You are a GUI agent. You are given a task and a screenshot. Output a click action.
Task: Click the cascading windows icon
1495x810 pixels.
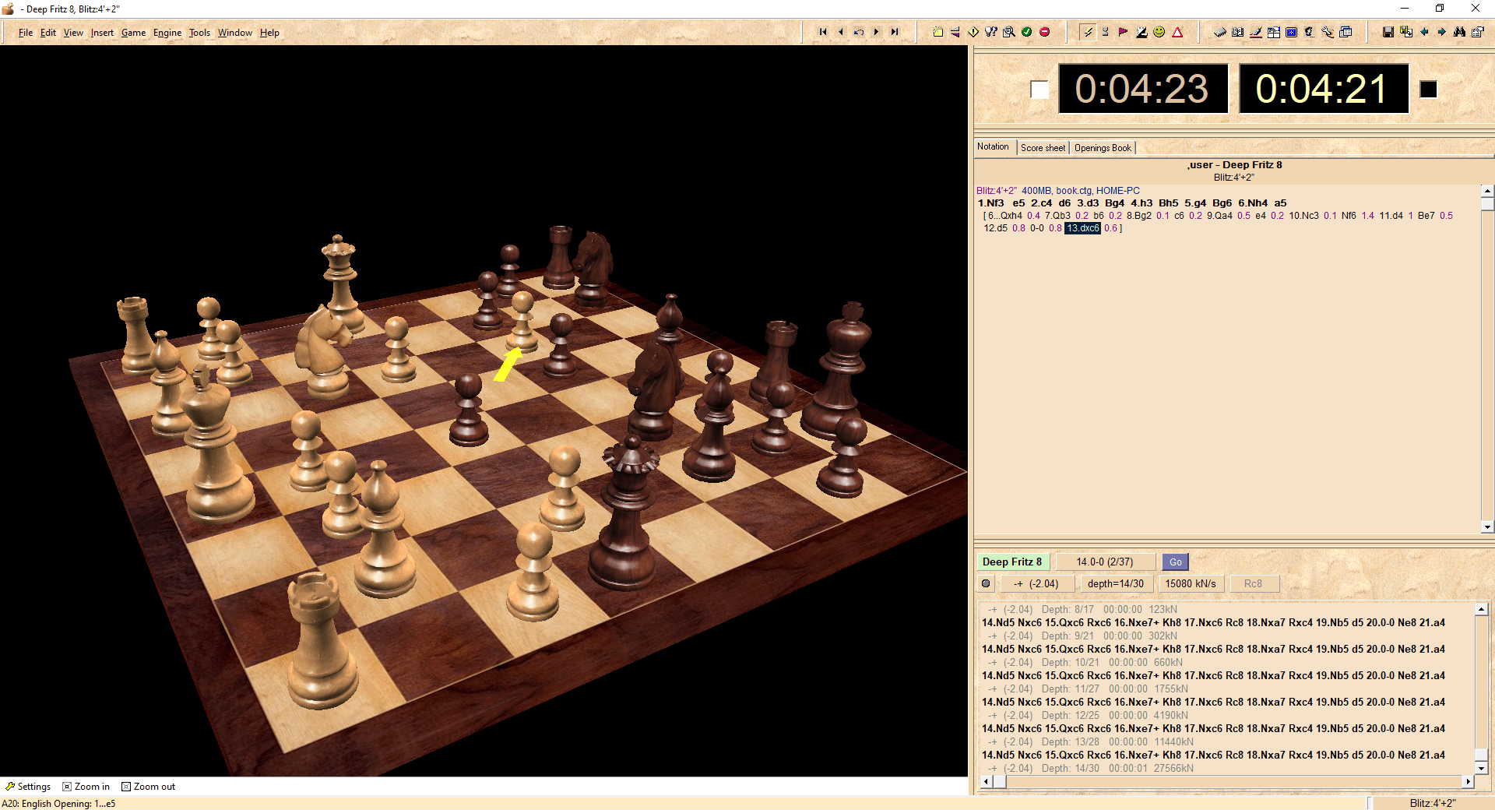pos(1345,32)
